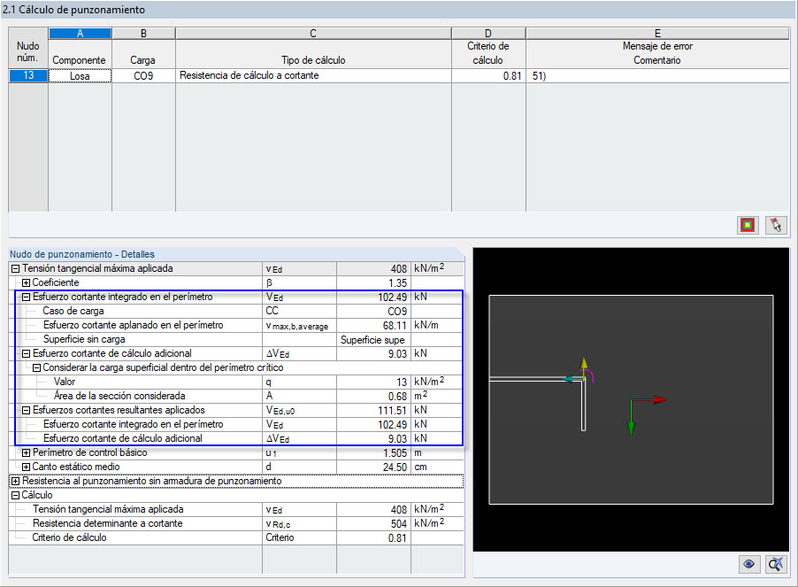Image resolution: width=798 pixels, height=587 pixels.
Task: Cancel the view zoom with the magnifier icon
Action: point(775,564)
